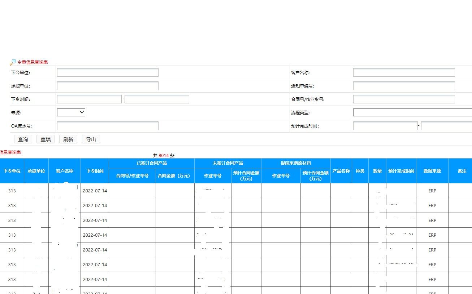This screenshot has height=294, width=472.
Task: Select the 下令时间 end date field
Action: coord(157,99)
